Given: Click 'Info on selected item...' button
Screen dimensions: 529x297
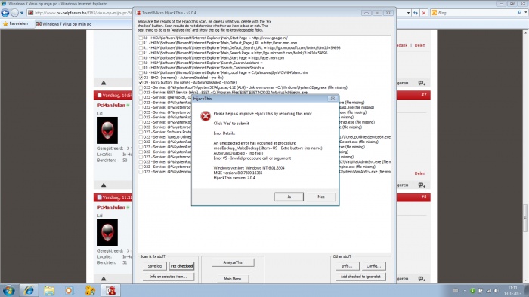Looking at the screenshot, I should coord(168,277).
